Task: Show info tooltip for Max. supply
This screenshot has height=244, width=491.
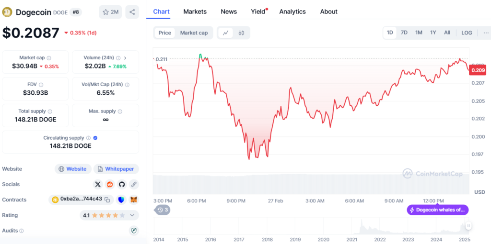Action: pos(120,111)
